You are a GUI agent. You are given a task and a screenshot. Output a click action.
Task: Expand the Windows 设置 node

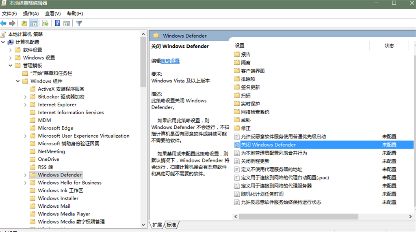pos(10,57)
